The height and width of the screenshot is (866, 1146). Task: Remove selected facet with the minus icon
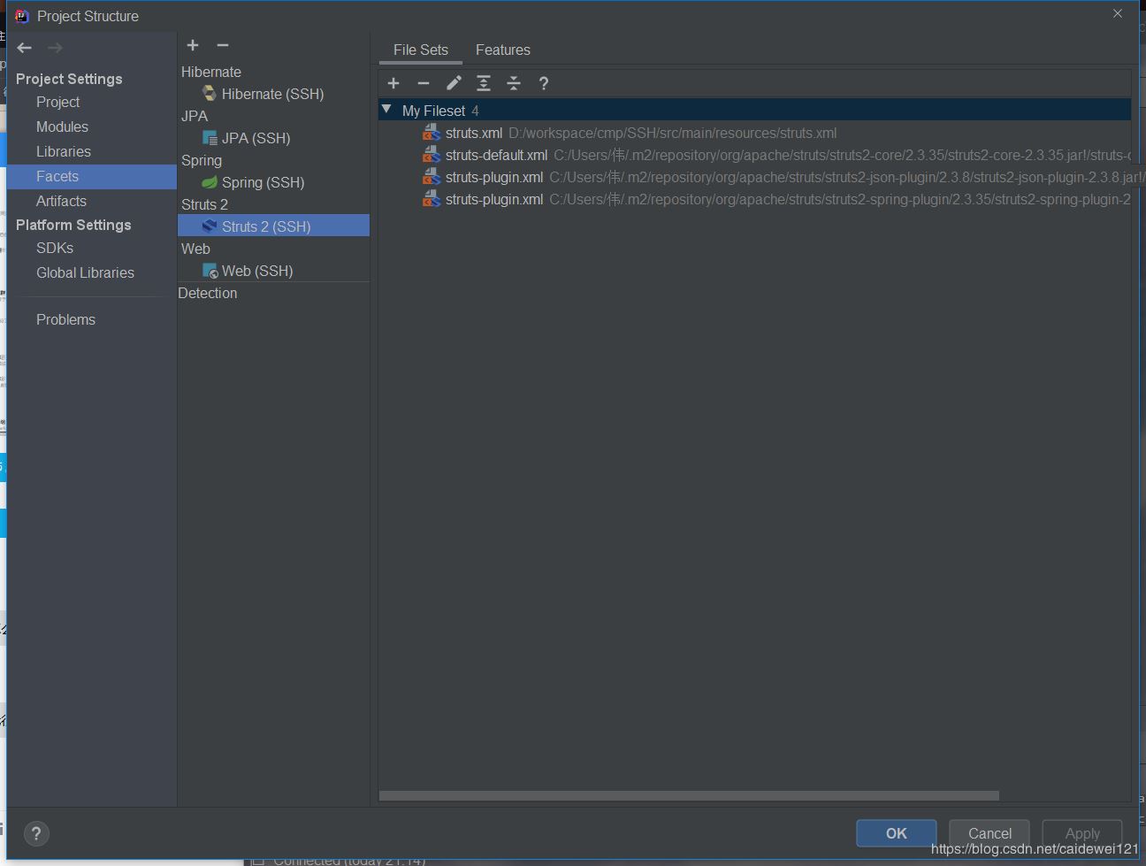221,45
